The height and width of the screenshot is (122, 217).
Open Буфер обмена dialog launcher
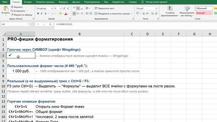[33, 19]
